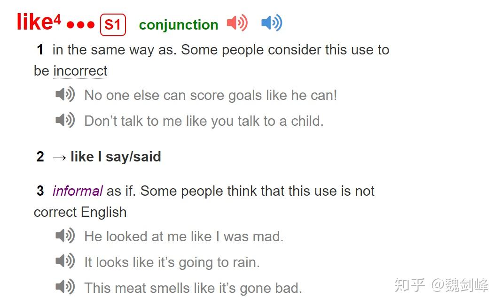
Task: Play audio for "No one else can score goals"
Action: point(65,95)
